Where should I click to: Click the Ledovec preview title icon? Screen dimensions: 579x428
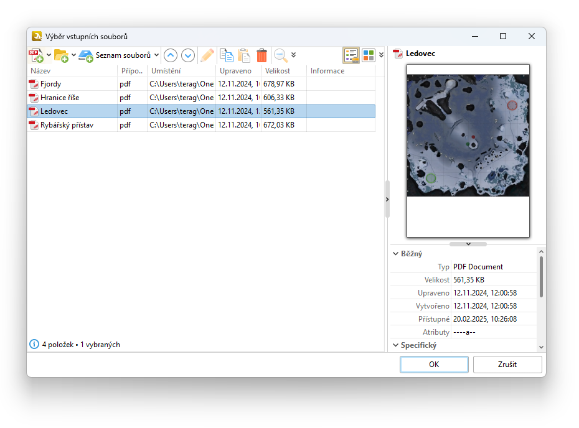point(398,53)
